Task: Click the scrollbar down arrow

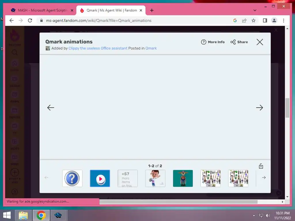Action: (x=287, y=197)
